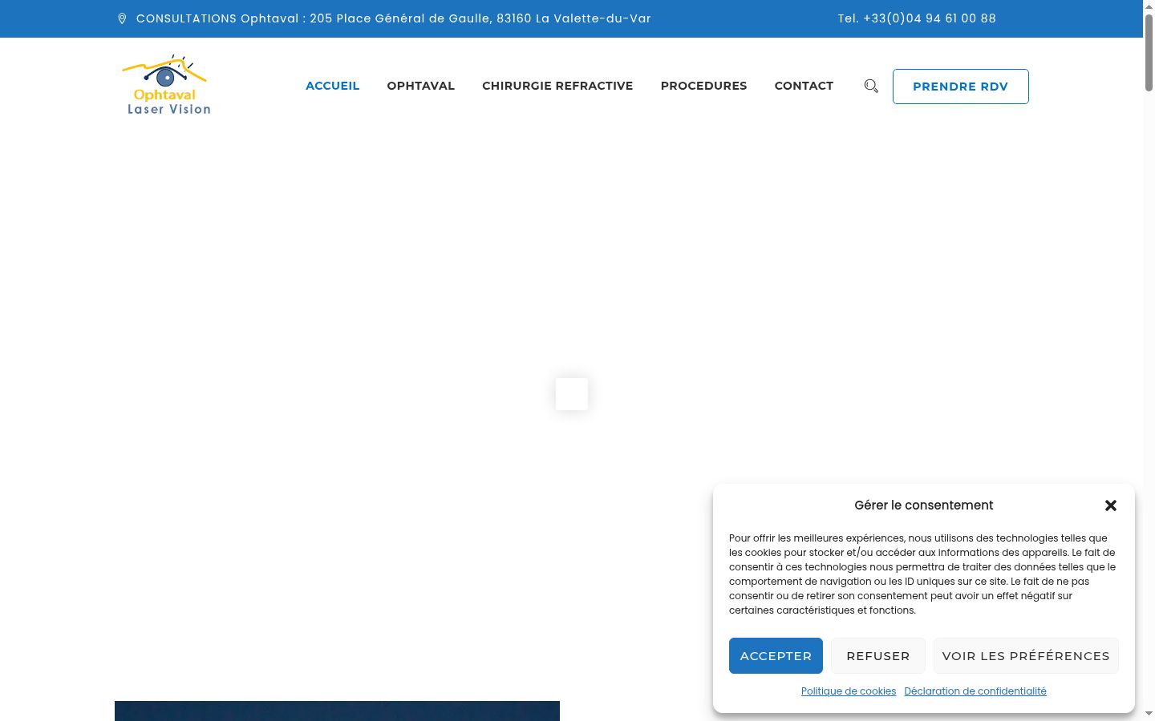Call the telephone number in top bar
1155x721 pixels.
(917, 18)
